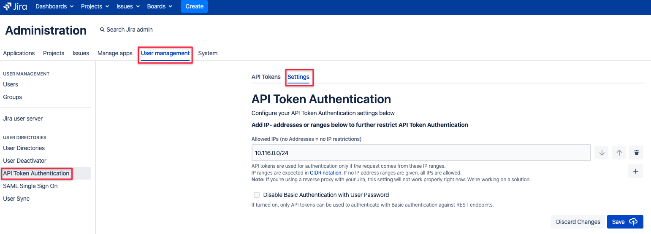Open the Manage apps tab
This screenshot has width=651, height=234.
click(x=115, y=53)
